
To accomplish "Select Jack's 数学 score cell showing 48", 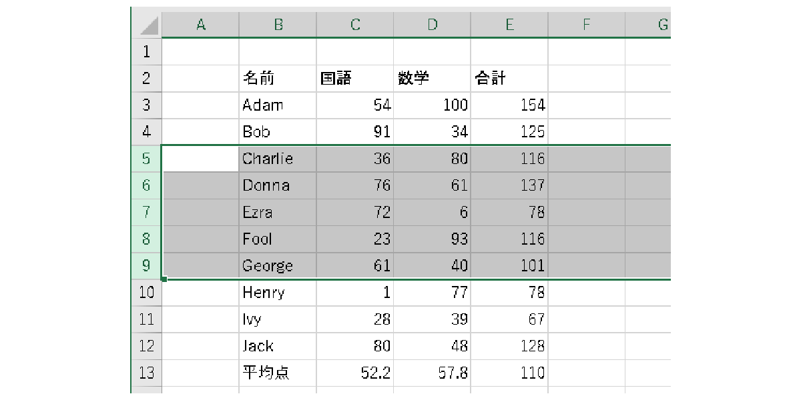I will click(432, 346).
